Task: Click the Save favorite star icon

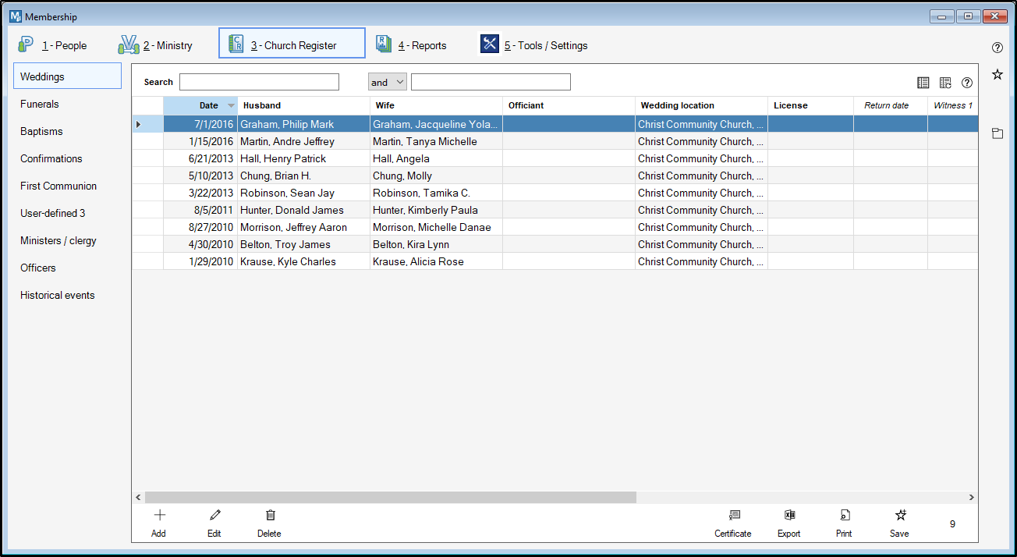Action: click(x=900, y=516)
